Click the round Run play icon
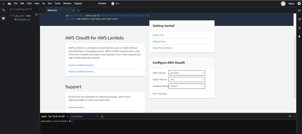 pyautogui.click(x=113, y=4)
